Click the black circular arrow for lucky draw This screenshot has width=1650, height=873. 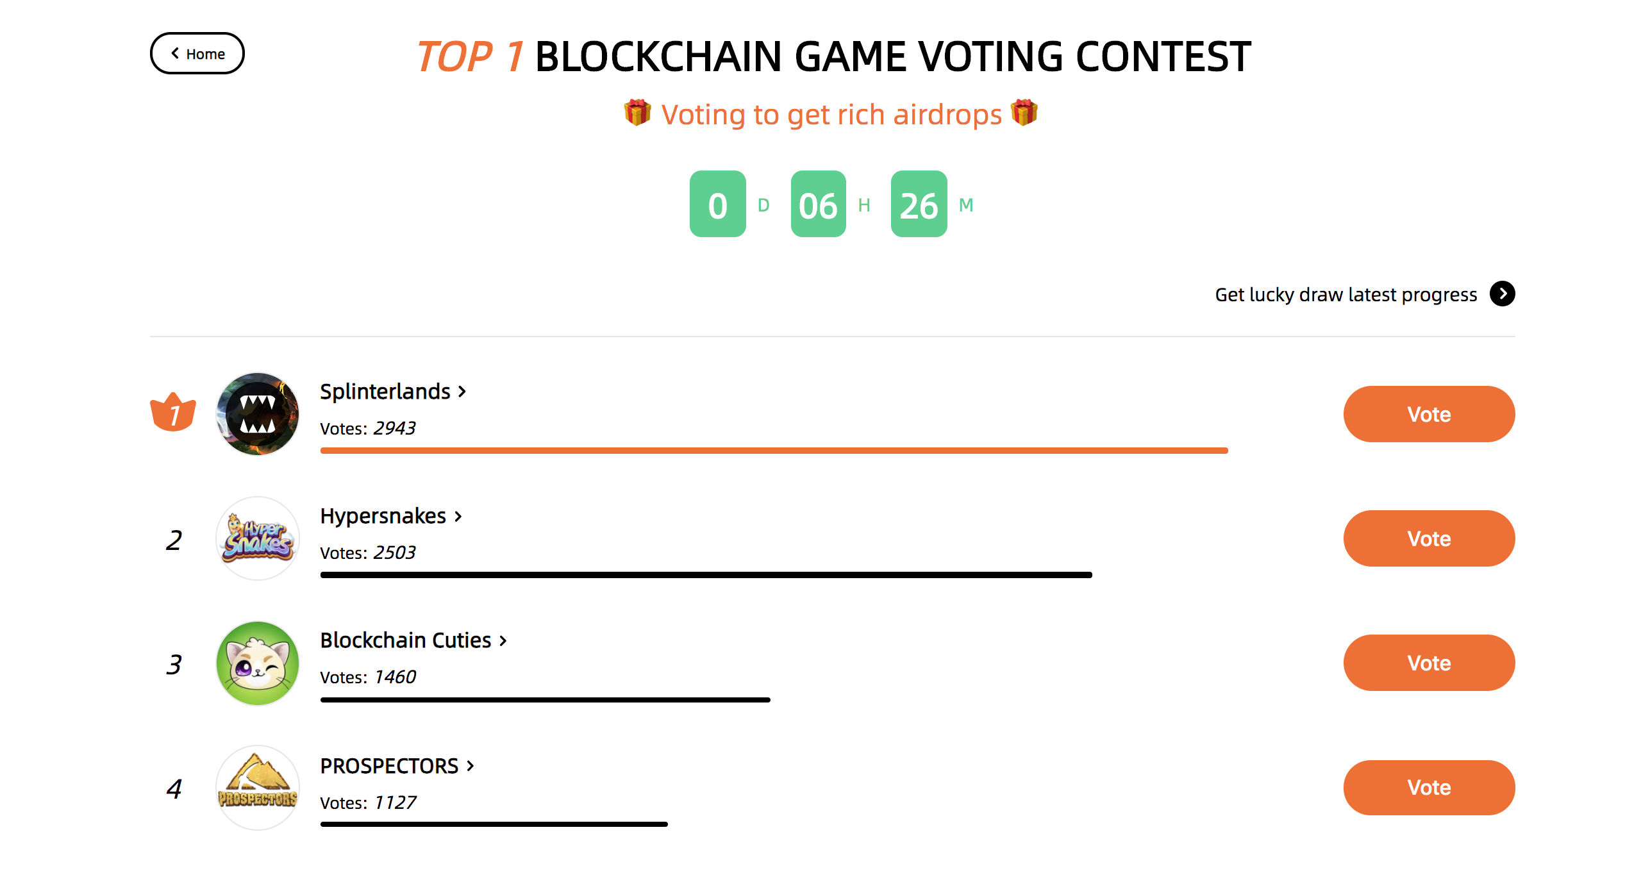click(1502, 294)
